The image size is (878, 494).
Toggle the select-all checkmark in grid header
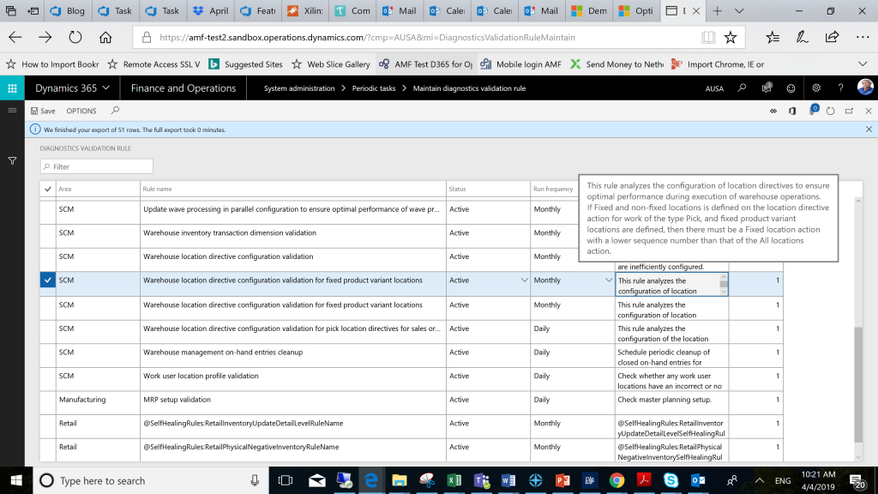[x=48, y=189]
